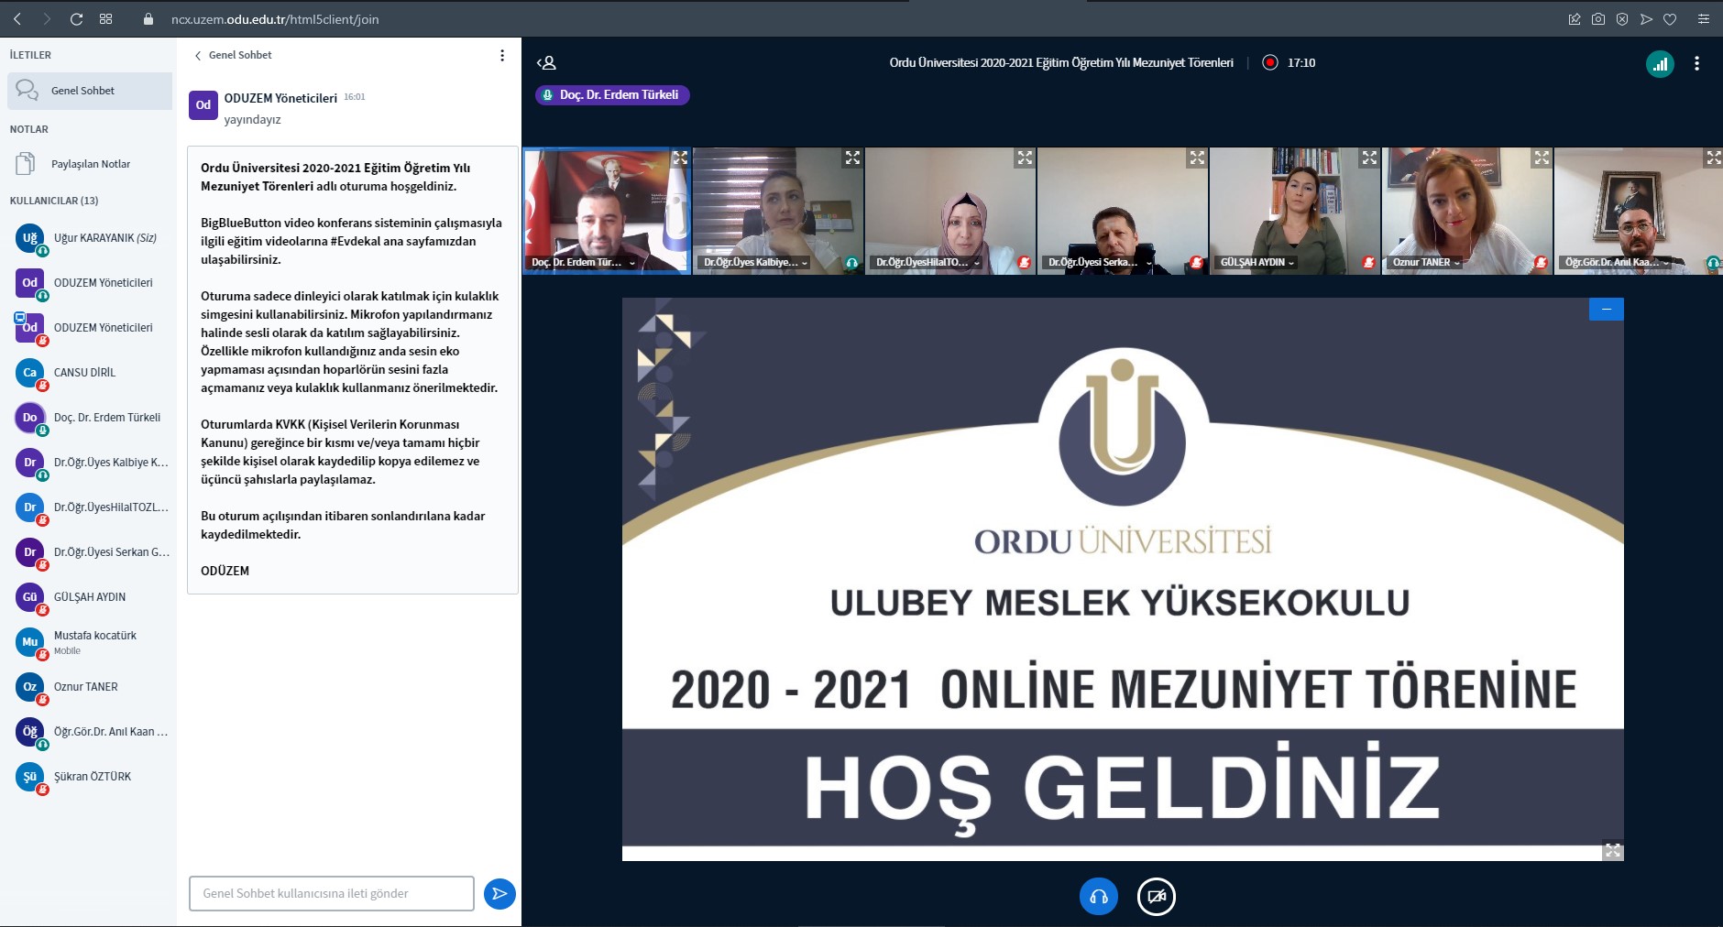This screenshot has width=1723, height=927.
Task: Select user Mustafa kocatürk
Action: [x=90, y=642]
